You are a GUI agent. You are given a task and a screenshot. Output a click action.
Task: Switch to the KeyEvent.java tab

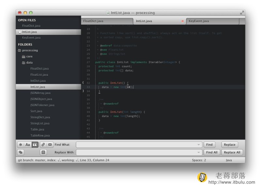coord(212,21)
